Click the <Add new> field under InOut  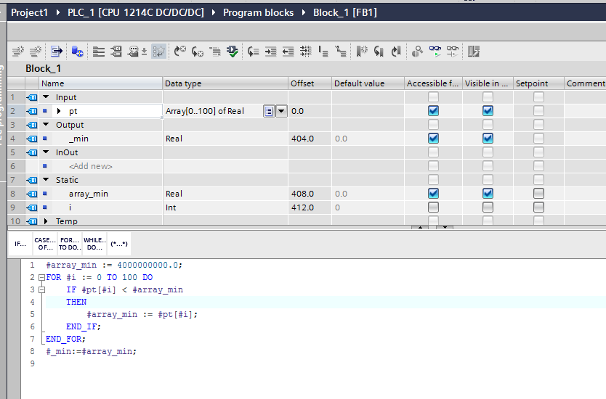[90, 166]
